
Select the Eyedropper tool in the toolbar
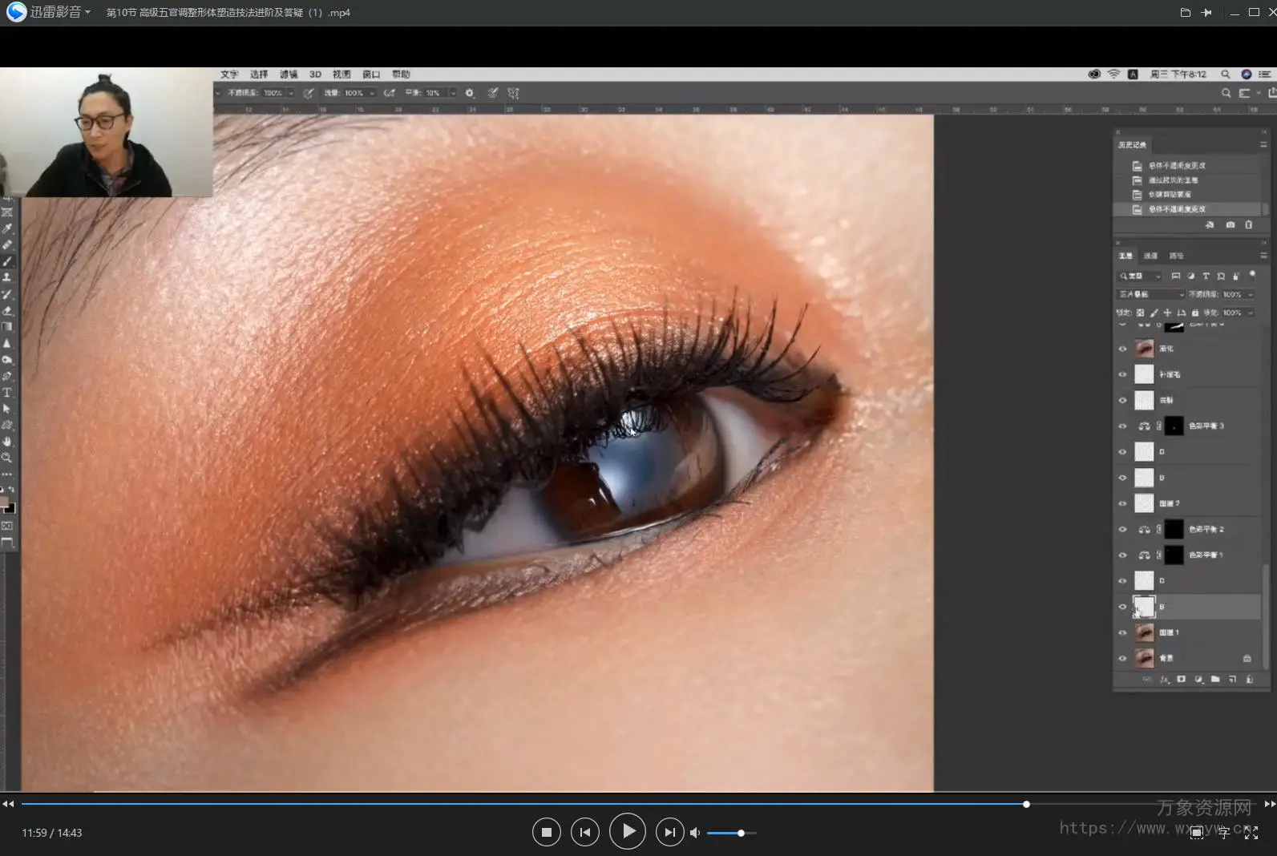click(7, 228)
